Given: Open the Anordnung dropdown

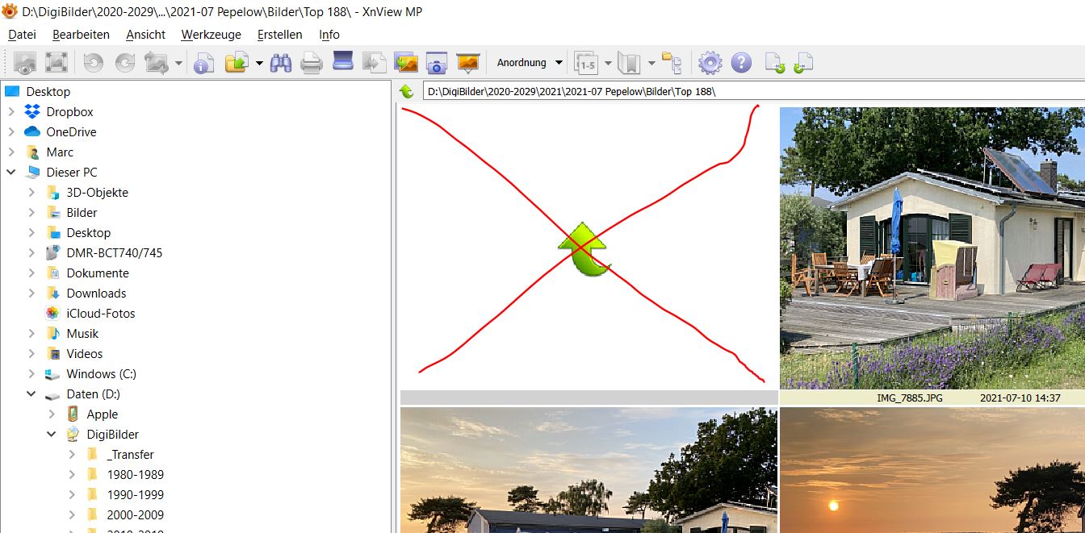Looking at the screenshot, I should [x=530, y=63].
